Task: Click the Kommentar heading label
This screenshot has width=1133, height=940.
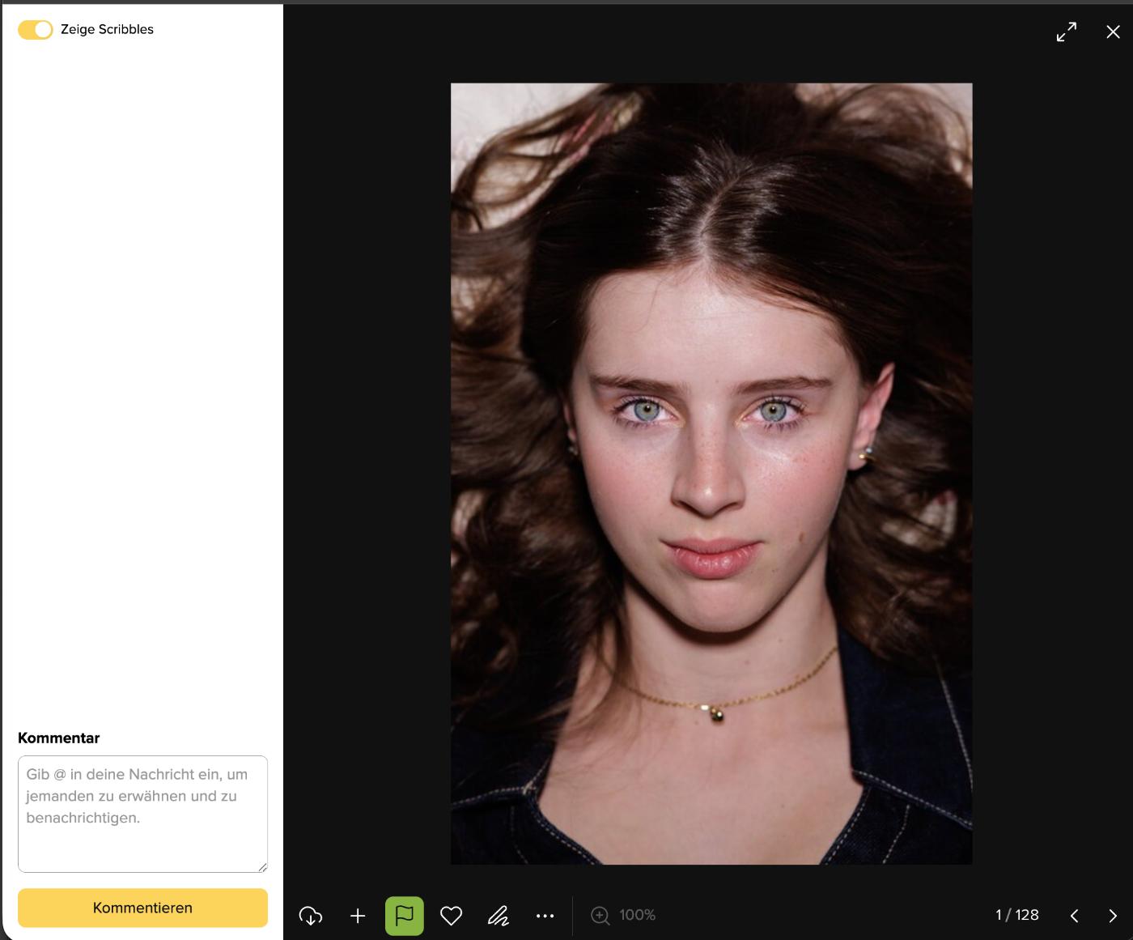Action: (59, 738)
